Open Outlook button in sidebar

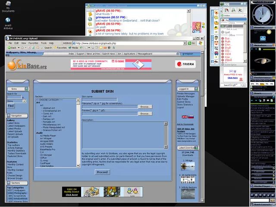[262, 168]
